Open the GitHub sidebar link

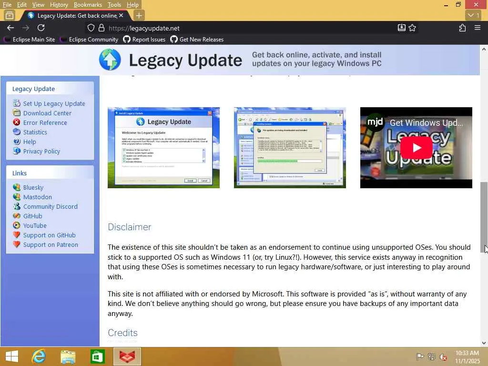tap(33, 216)
